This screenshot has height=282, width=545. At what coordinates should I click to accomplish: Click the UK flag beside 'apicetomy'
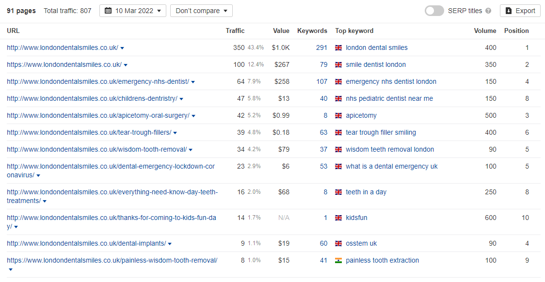[x=338, y=116]
